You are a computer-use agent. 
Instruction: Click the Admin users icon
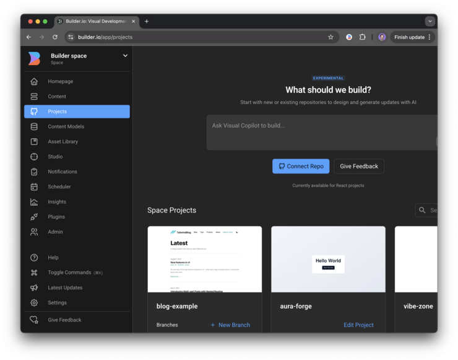[34, 232]
